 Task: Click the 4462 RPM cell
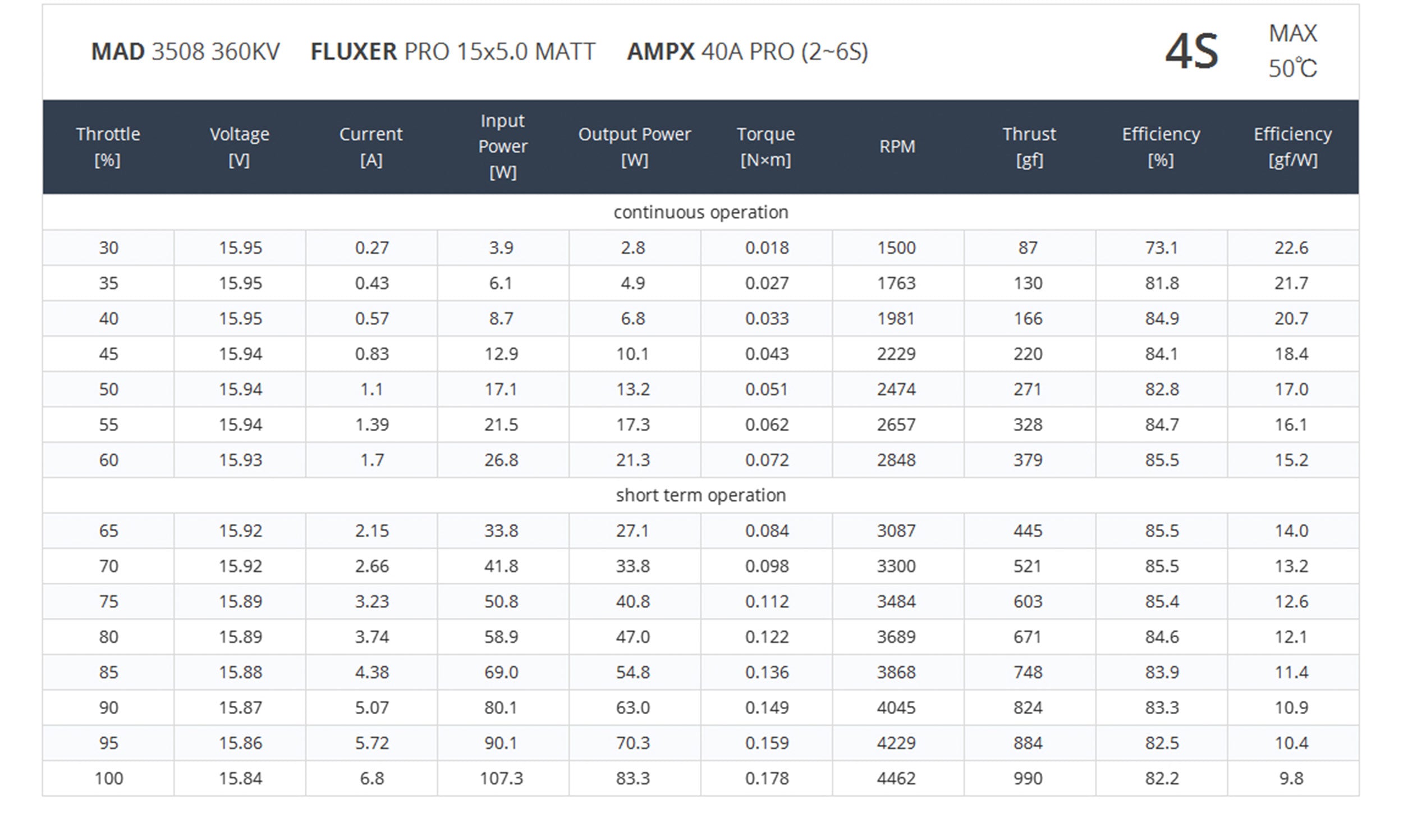896,778
